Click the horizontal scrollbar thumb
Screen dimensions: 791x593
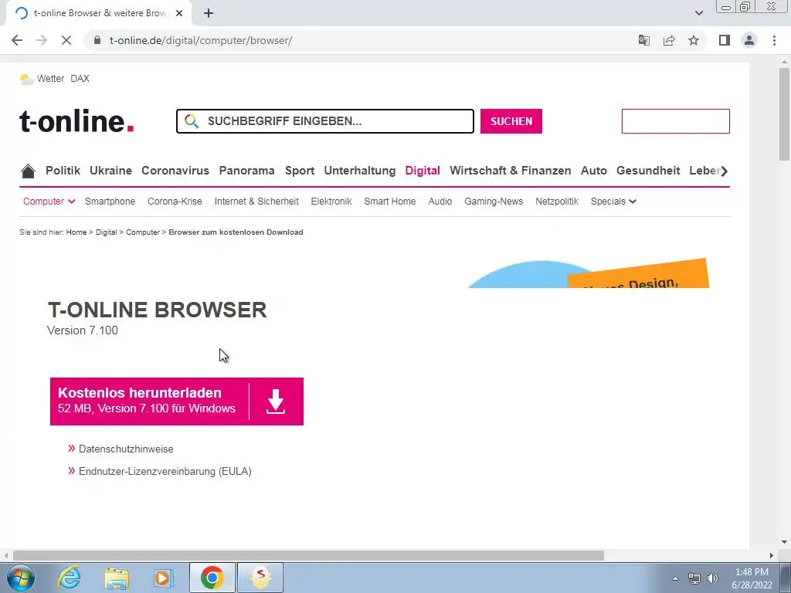pos(308,555)
